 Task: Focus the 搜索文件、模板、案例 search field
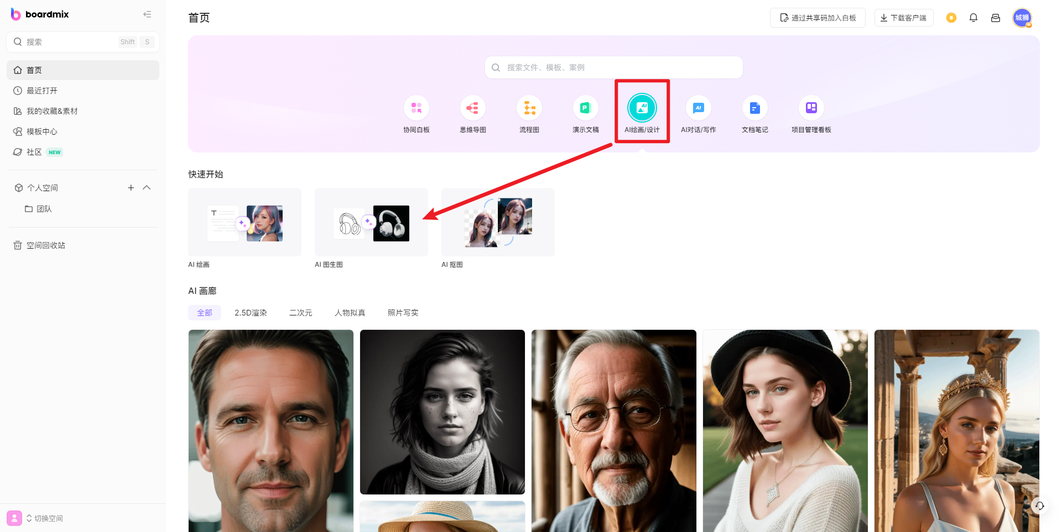point(614,67)
